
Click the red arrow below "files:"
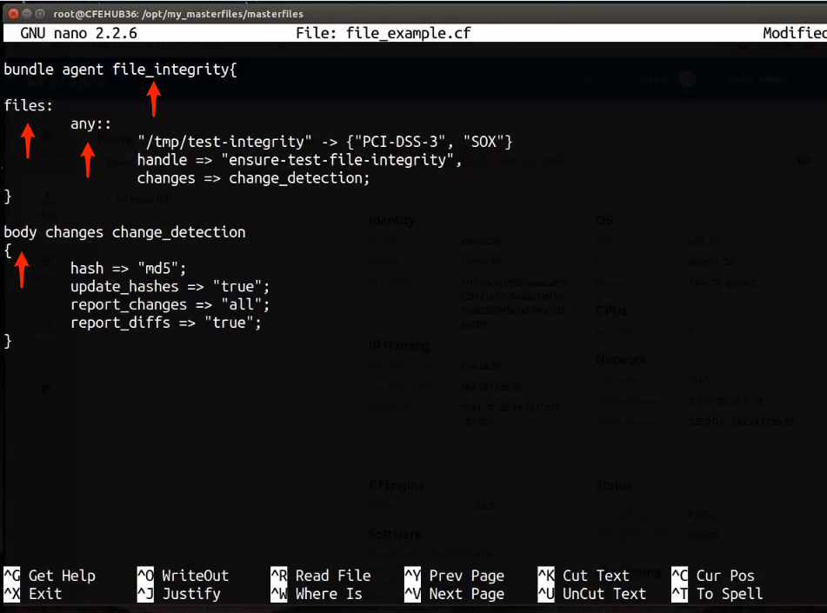tap(28, 140)
